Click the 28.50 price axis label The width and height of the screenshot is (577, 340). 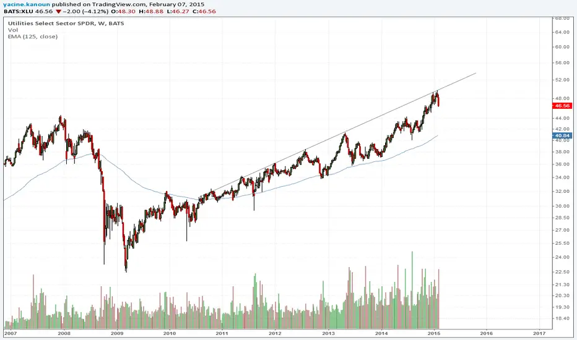(x=562, y=218)
